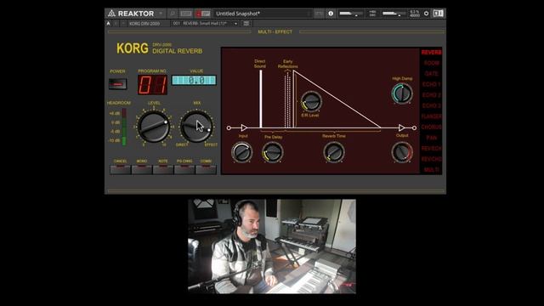The height and width of the screenshot is (306, 544).
Task: Click the cyan VALUE display
Action: tap(194, 80)
